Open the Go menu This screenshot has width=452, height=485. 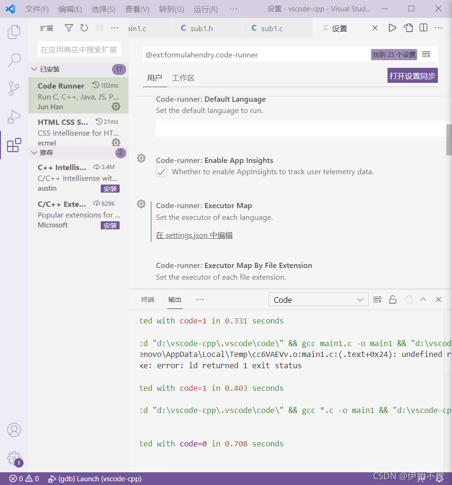(x=171, y=9)
